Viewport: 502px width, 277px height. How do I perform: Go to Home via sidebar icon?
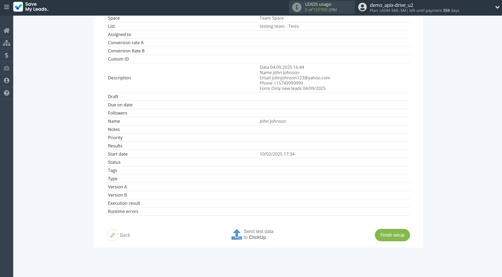[x=7, y=30]
